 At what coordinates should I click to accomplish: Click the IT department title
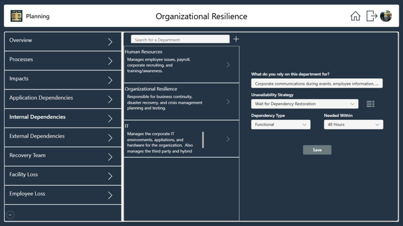click(x=127, y=126)
